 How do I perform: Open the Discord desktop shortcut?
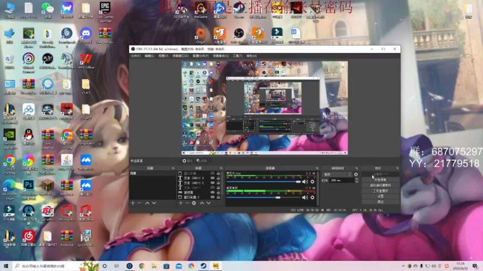coord(86,36)
